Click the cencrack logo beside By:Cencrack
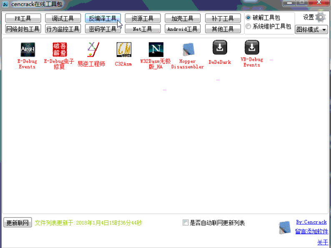 tap(285, 228)
